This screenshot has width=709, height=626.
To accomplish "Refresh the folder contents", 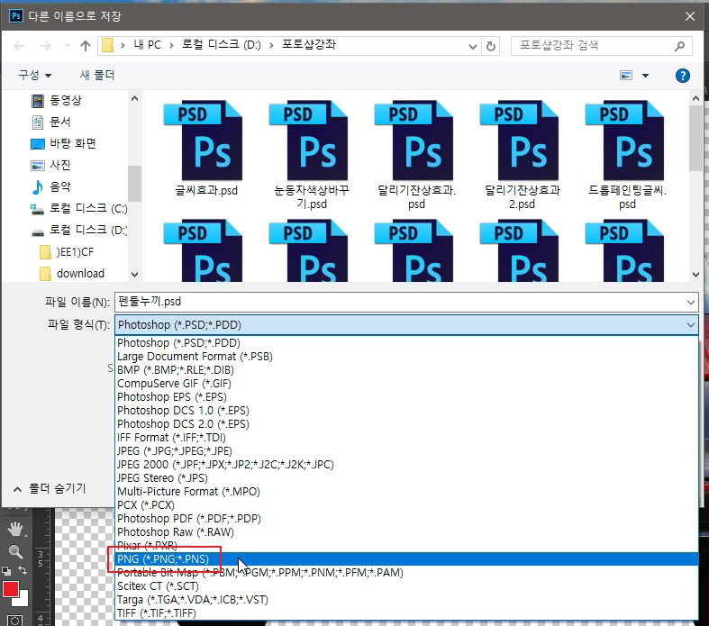I will (491, 46).
